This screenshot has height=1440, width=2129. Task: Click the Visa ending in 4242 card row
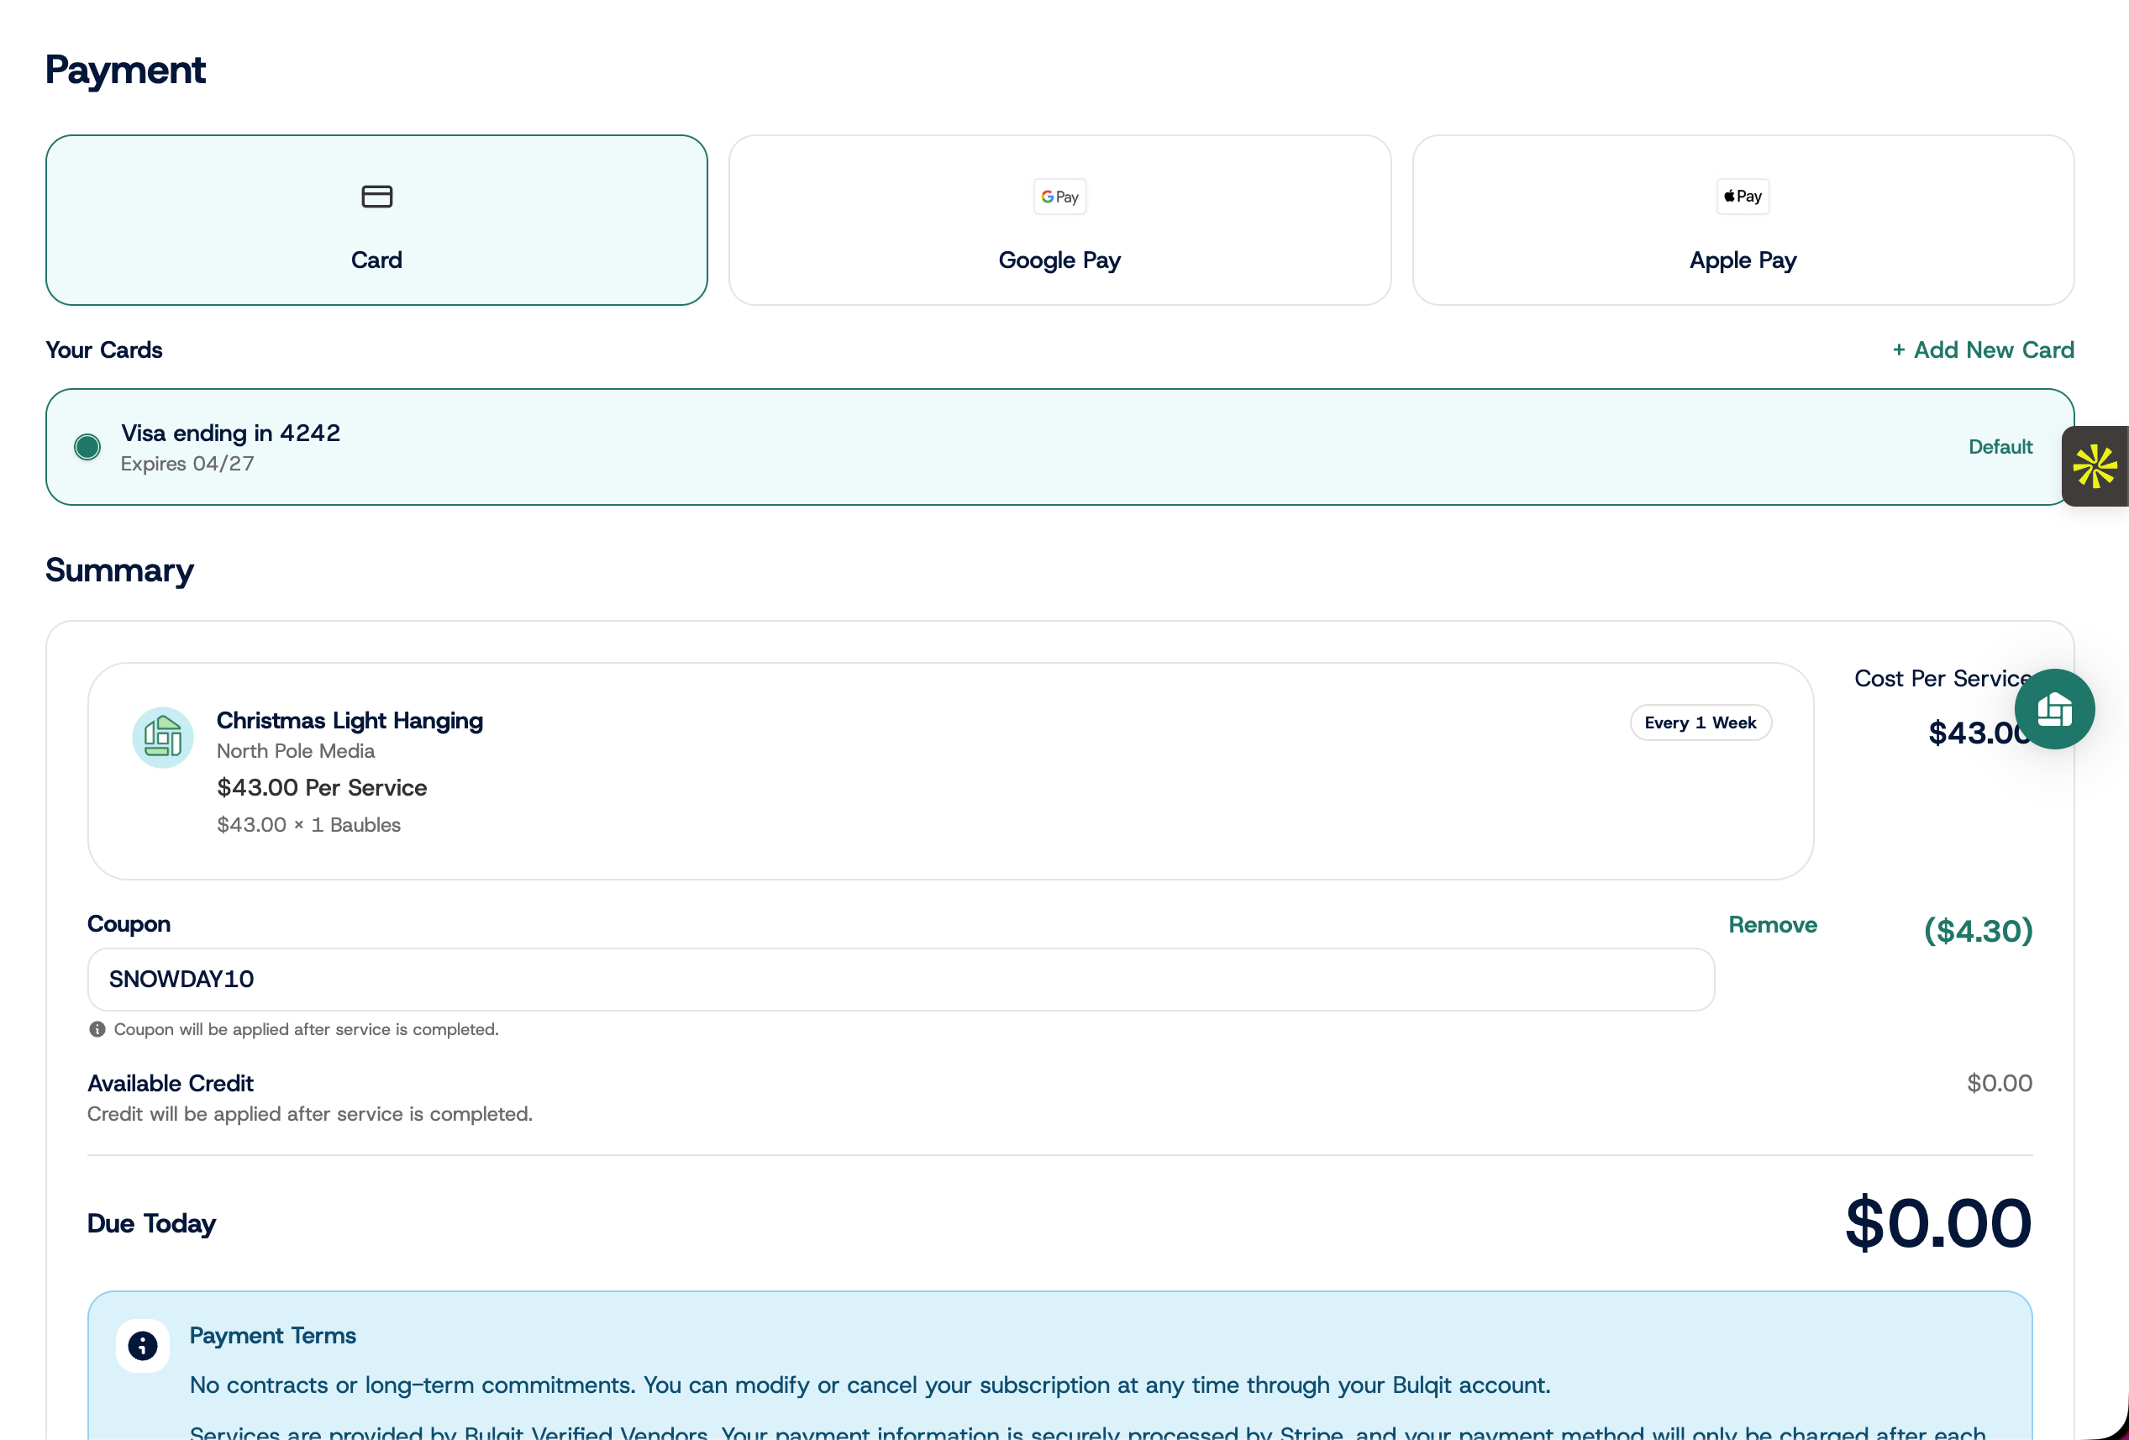pos(1060,447)
